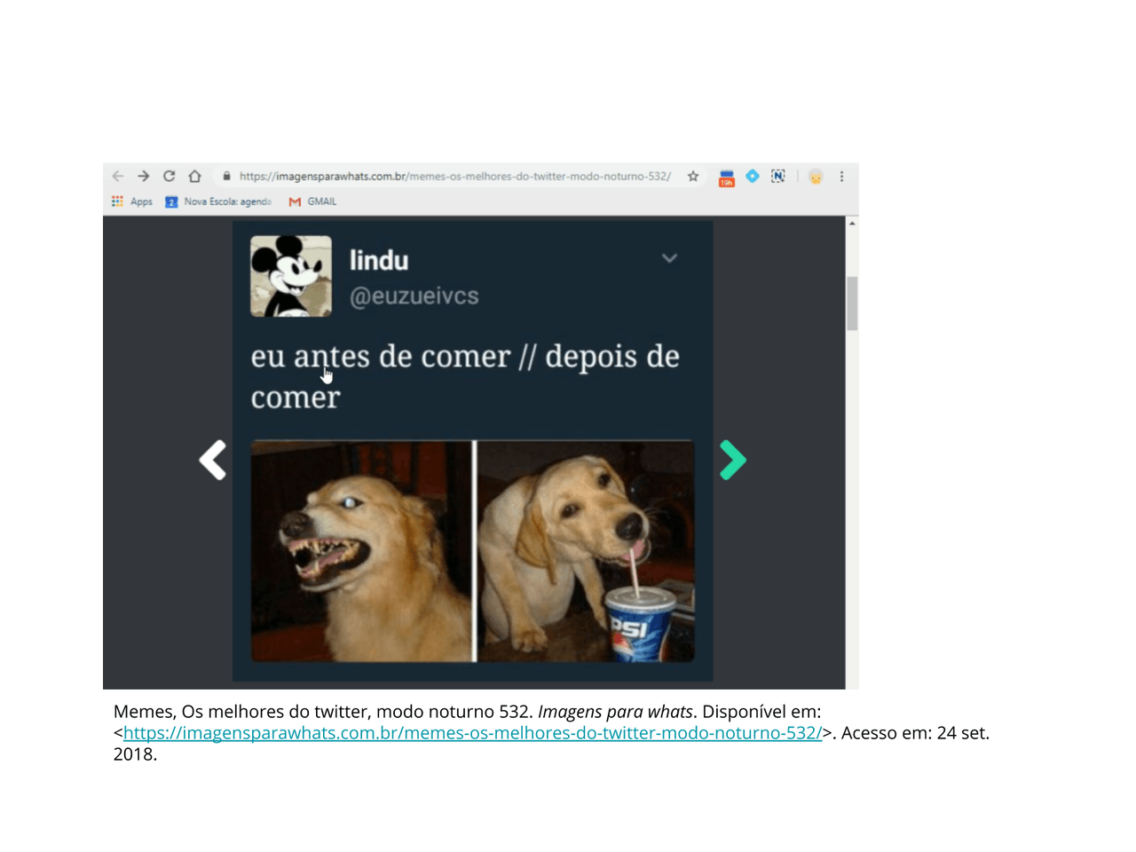Click the browser forward arrow
Screen dimensions: 1136x852
[144, 177]
